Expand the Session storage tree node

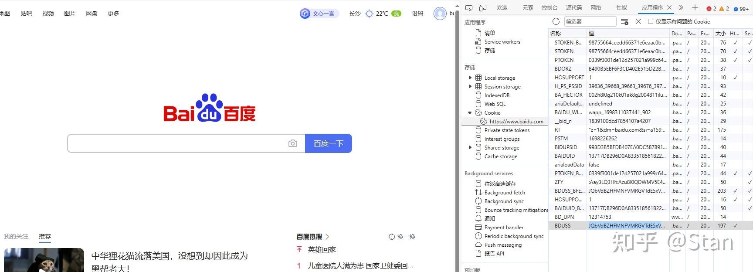[x=470, y=86]
